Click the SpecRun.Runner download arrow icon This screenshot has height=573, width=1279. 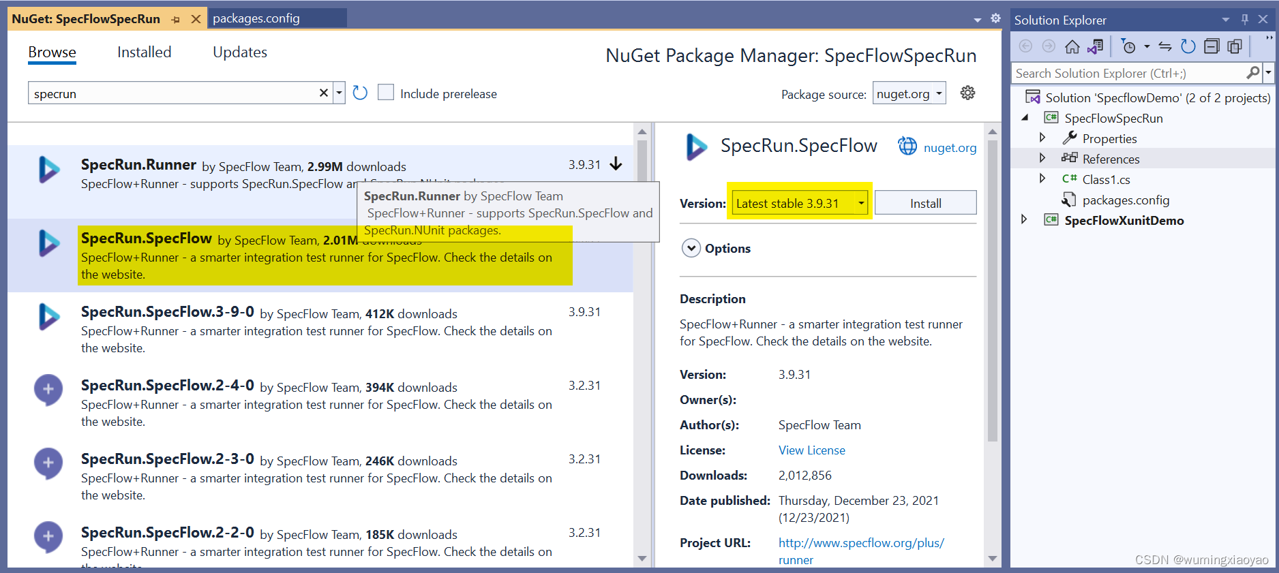point(616,164)
